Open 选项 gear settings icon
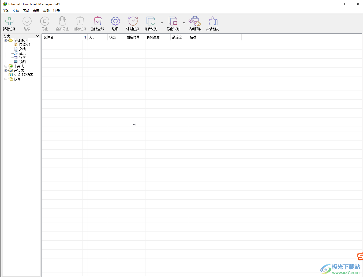Viewport: 363px width, 277px height. (x=115, y=21)
